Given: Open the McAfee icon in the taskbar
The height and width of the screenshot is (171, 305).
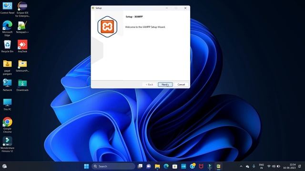Looking at the screenshot, I should (x=201, y=166).
